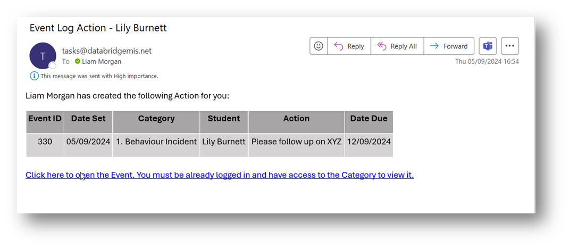570x248 pixels.
Task: Open the emoji reactions picker
Action: tap(318, 46)
